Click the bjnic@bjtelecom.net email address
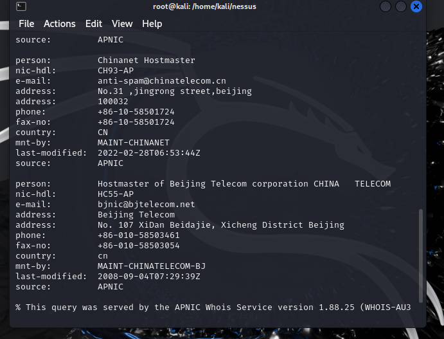The width and height of the screenshot is (444, 339). pos(147,205)
